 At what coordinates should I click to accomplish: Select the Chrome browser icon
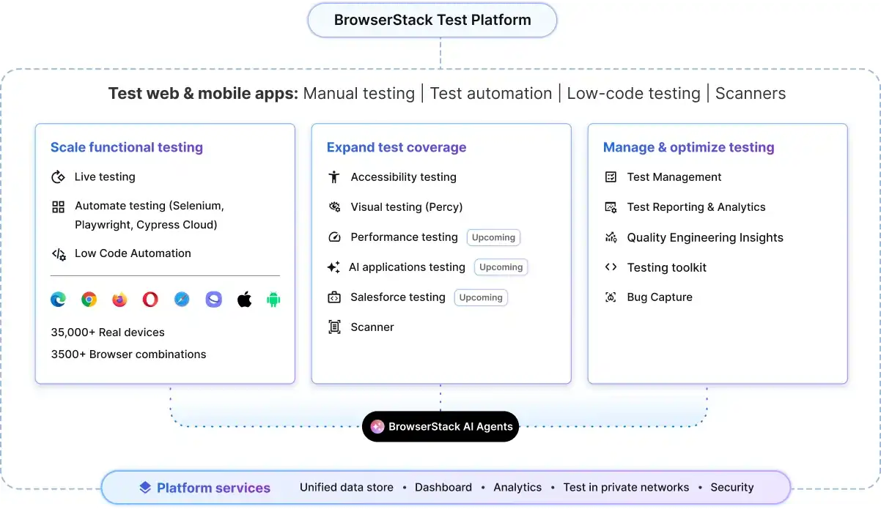pyautogui.click(x=89, y=299)
